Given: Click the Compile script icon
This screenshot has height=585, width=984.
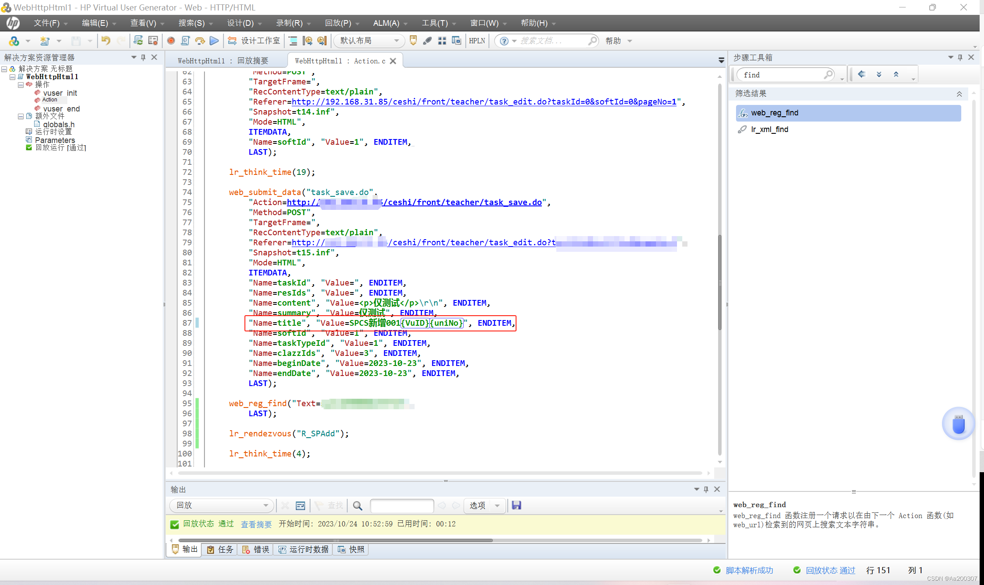Looking at the screenshot, I should 185,41.
